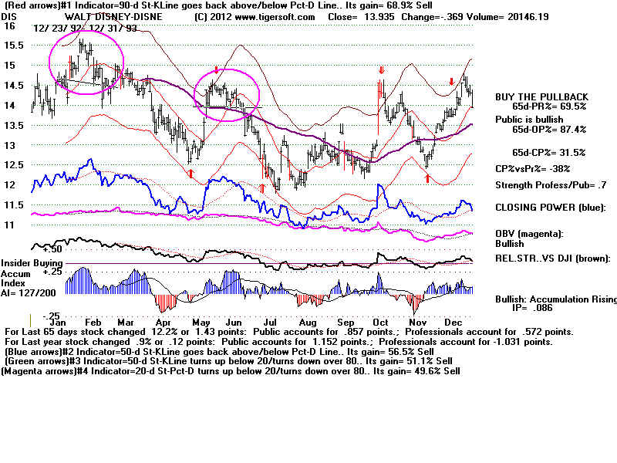Click the red up arrow in November

tap(427, 178)
